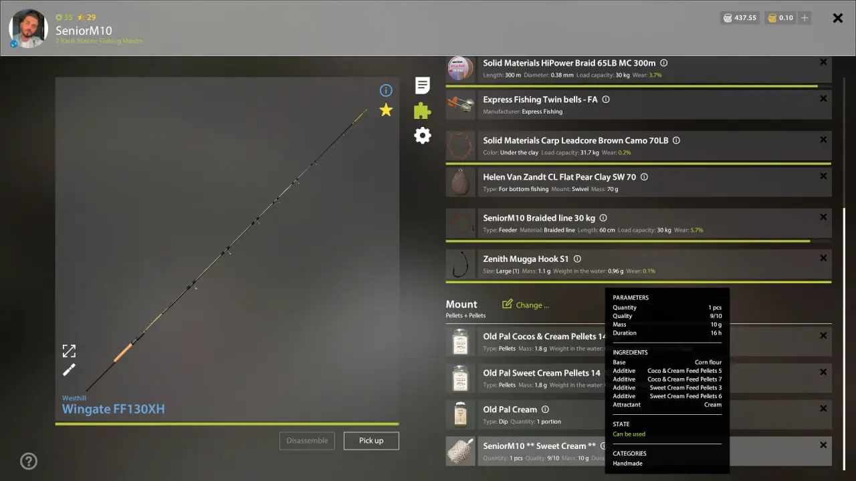Viewport: 856px width, 481px height.
Task: Click the Old Pal Cream dip bottle thumbnail
Action: tap(461, 415)
